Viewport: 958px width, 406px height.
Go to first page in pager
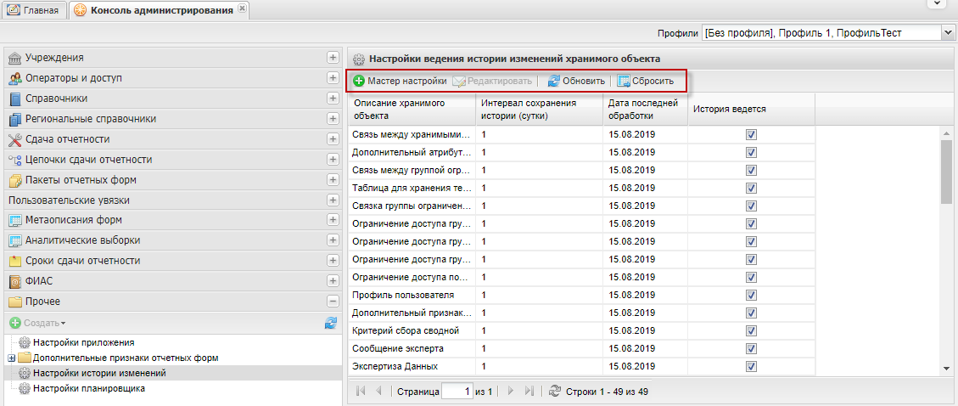[x=361, y=391]
